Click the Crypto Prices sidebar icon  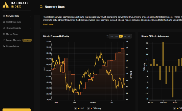pos(4,46)
